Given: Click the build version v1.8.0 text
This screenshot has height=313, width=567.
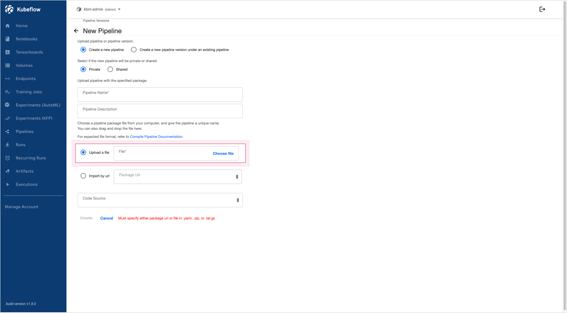Looking at the screenshot, I should (21, 304).
